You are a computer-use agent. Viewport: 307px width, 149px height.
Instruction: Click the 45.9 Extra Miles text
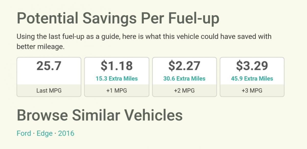pos(252,79)
